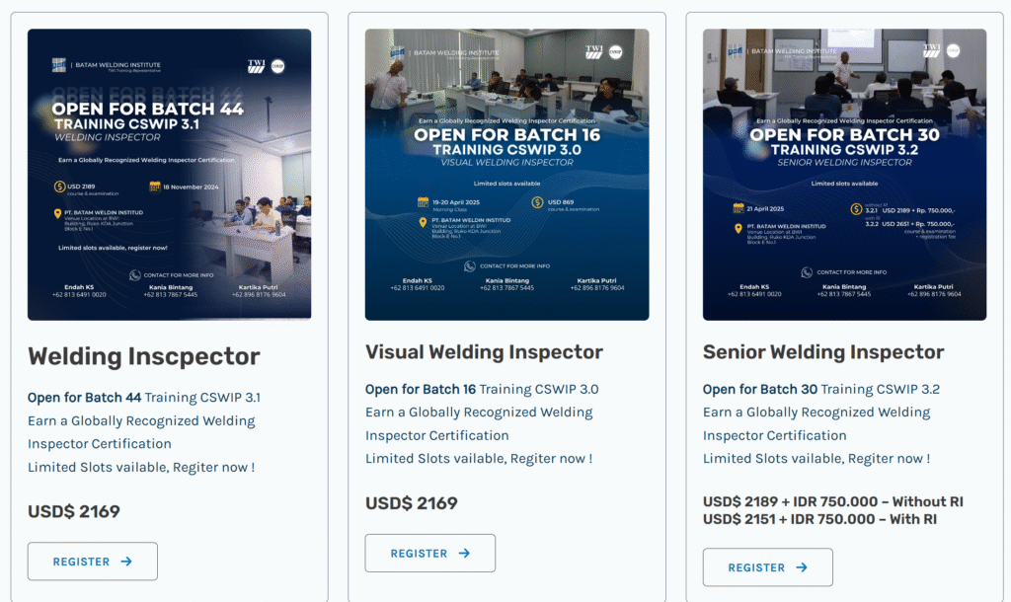Click the TWI logo on Batch 44 banner
1011x602 pixels.
click(257, 65)
